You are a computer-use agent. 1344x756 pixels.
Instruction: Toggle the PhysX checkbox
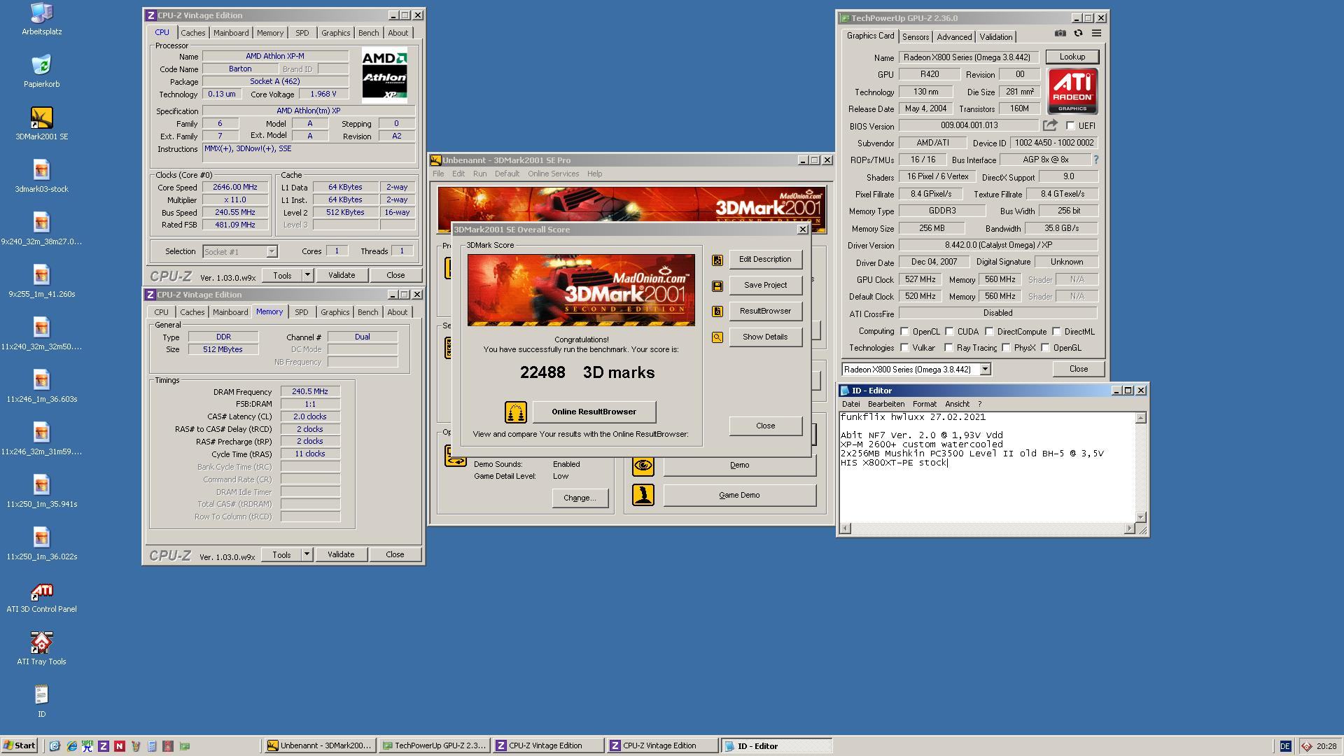pyautogui.click(x=1006, y=348)
